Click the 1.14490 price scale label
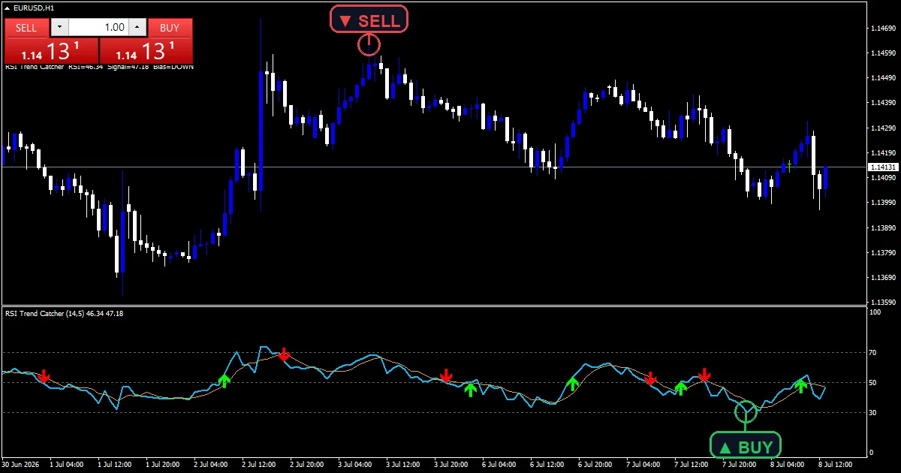 pos(882,78)
